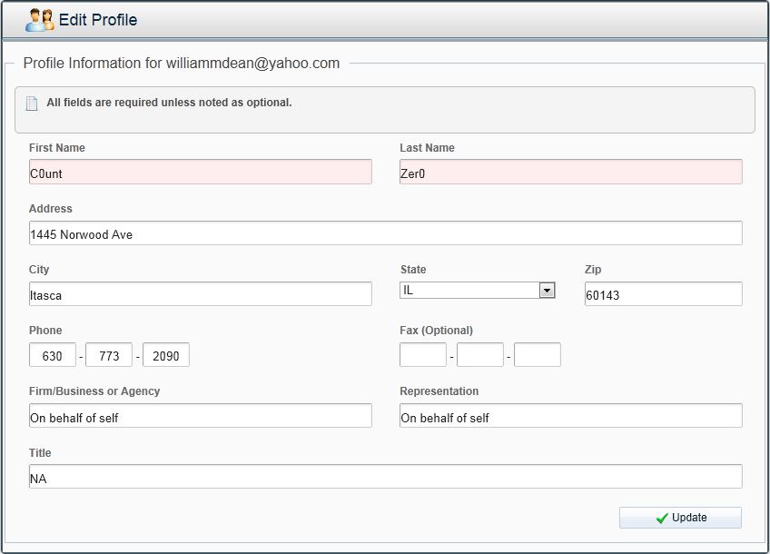Click the first Fax number box
The height and width of the screenshot is (554, 770).
[x=423, y=355]
